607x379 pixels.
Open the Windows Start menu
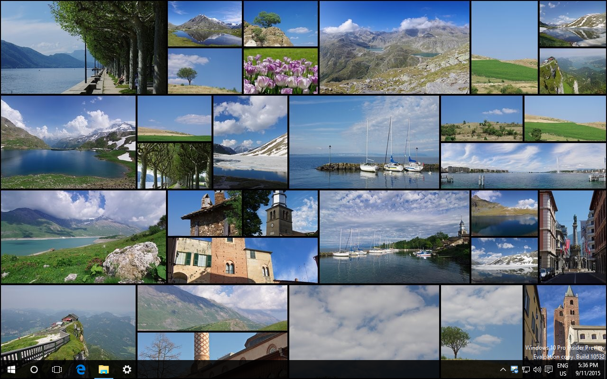(x=11, y=370)
